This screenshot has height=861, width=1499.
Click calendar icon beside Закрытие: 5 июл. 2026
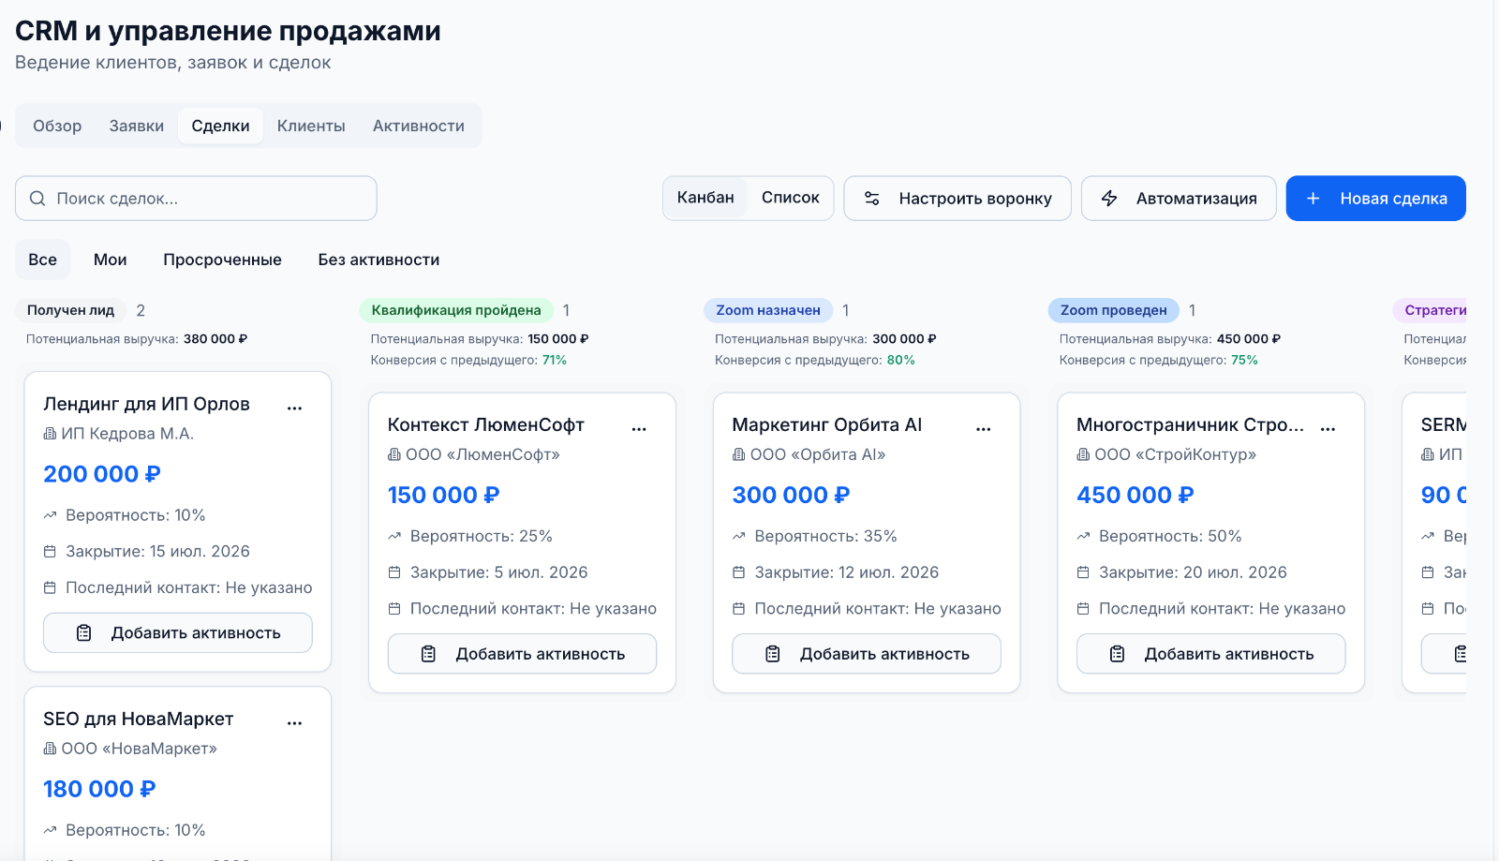click(x=394, y=572)
